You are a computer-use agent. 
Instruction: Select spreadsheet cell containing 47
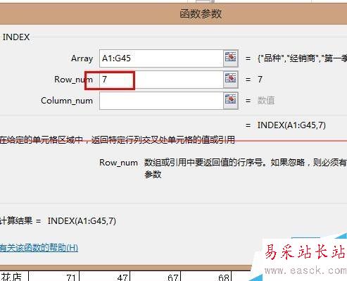[105, 276]
